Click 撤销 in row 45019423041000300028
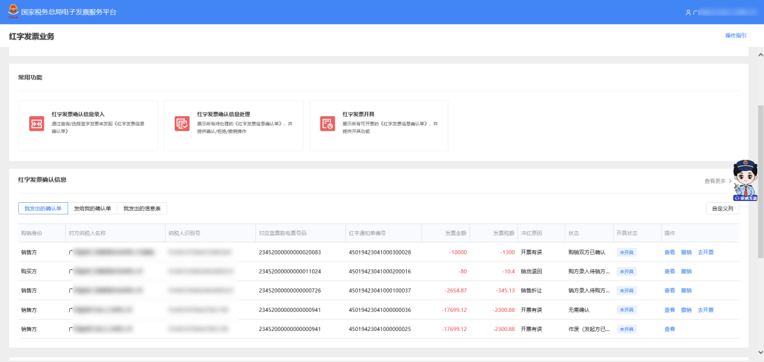Screen dimensions: 764x362 point(686,252)
